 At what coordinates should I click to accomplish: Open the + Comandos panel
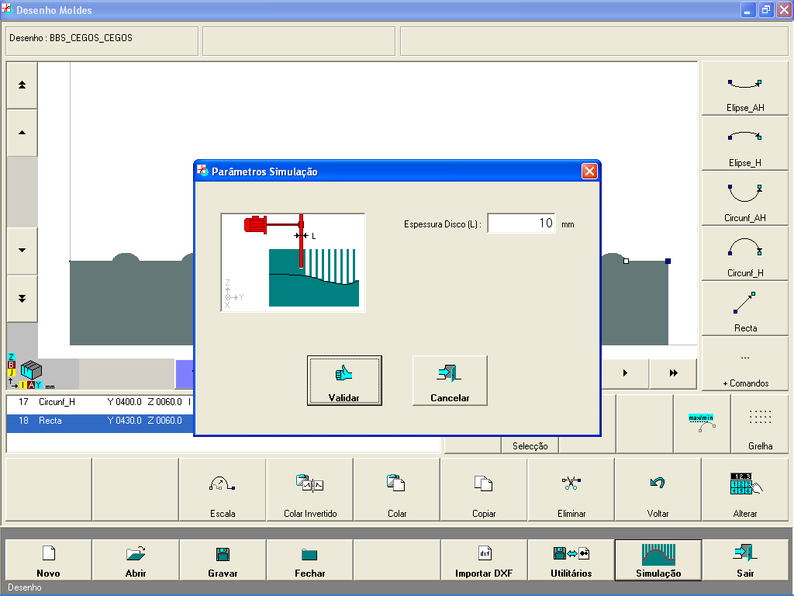(745, 364)
